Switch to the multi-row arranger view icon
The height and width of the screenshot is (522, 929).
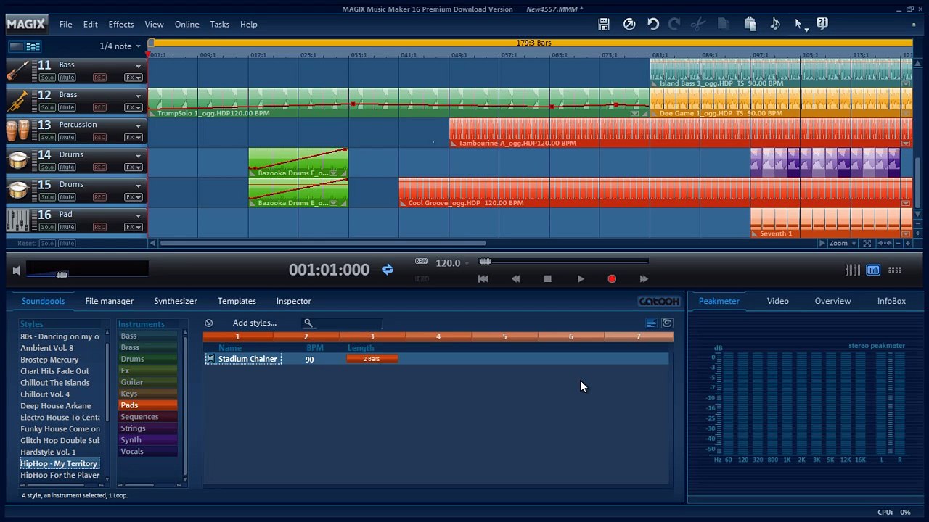pyautogui.click(x=33, y=46)
